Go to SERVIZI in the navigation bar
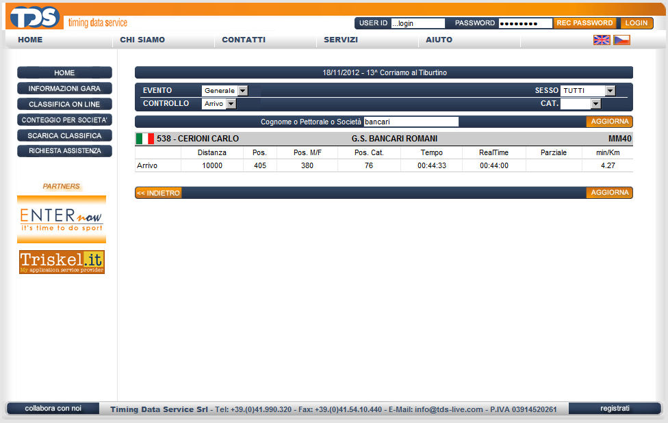Image resolution: width=668 pixels, height=423 pixels. click(x=341, y=40)
